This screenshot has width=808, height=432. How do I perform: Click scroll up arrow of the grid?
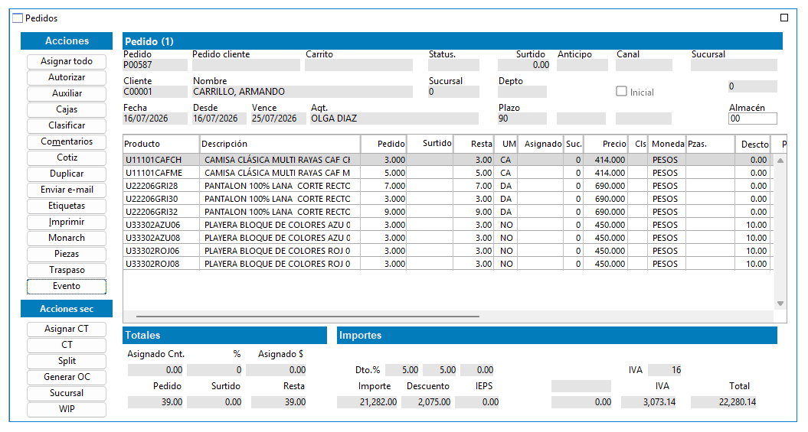pos(780,161)
